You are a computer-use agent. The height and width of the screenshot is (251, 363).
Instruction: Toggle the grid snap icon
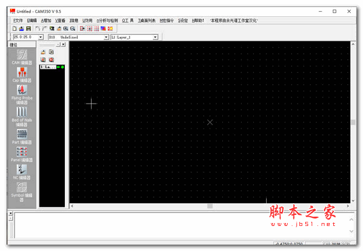coord(90,29)
